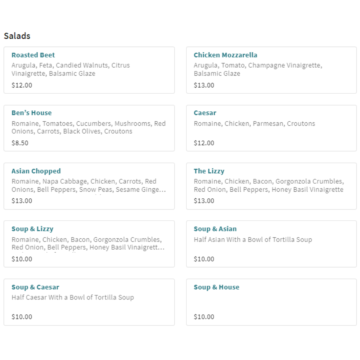Click The Lizzy ingredients description
360x360 pixels.
click(x=268, y=186)
